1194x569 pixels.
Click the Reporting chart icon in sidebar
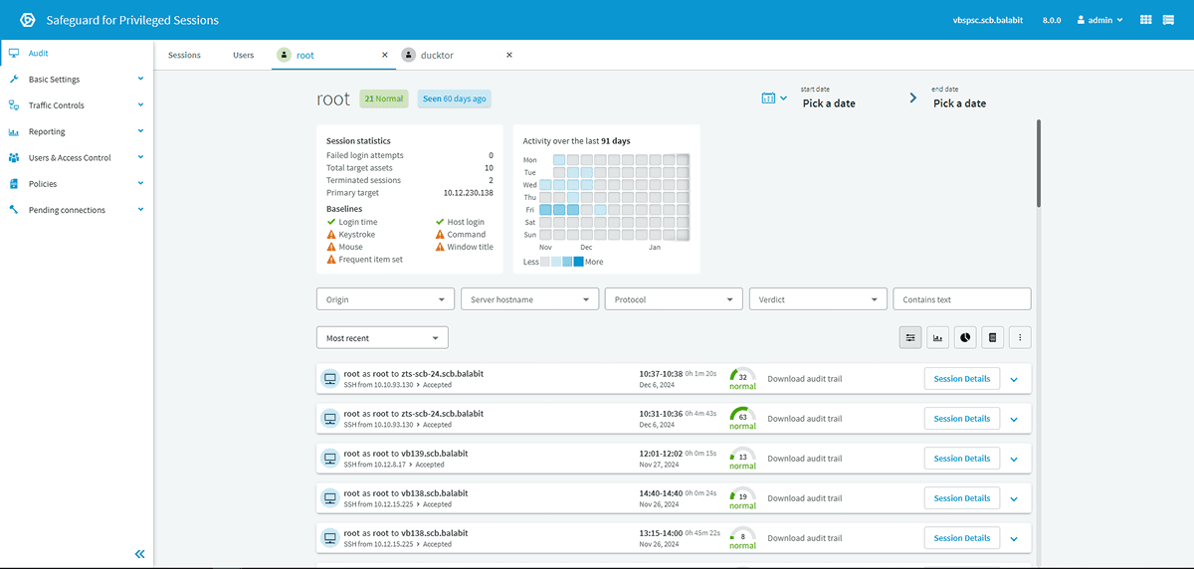pos(13,131)
